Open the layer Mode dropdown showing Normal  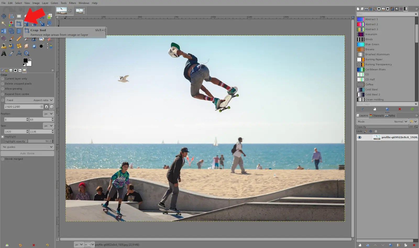(400, 121)
